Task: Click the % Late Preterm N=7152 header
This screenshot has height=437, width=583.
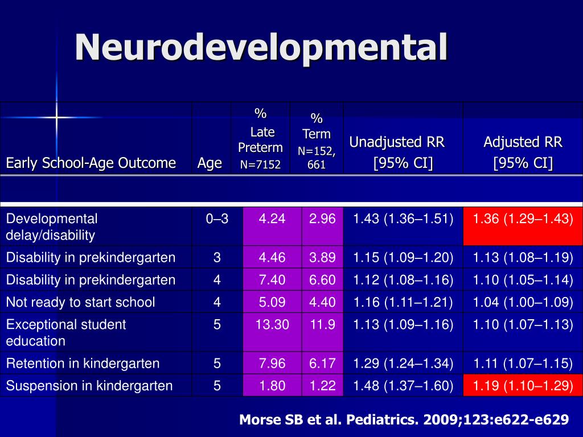Action: (x=260, y=139)
